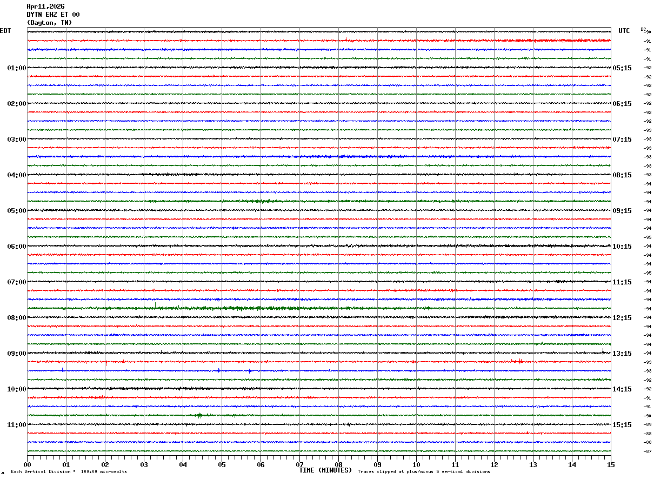Click the TIME (MINUTES) axis title

(x=325, y=470)
